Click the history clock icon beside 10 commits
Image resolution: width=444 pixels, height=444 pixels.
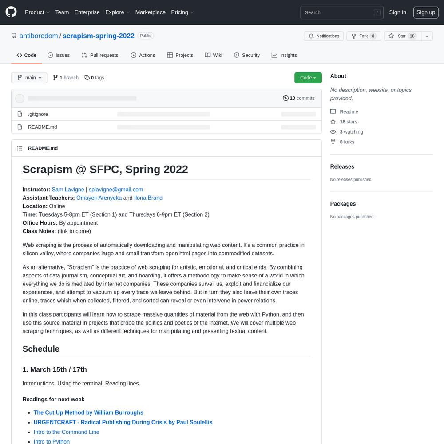[285, 98]
